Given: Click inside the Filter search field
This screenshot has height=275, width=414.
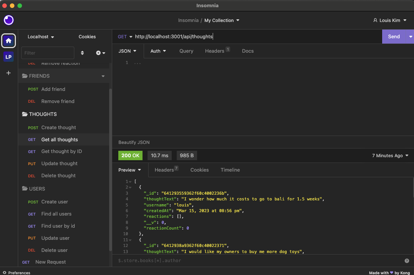Looking at the screenshot, I should 47,53.
